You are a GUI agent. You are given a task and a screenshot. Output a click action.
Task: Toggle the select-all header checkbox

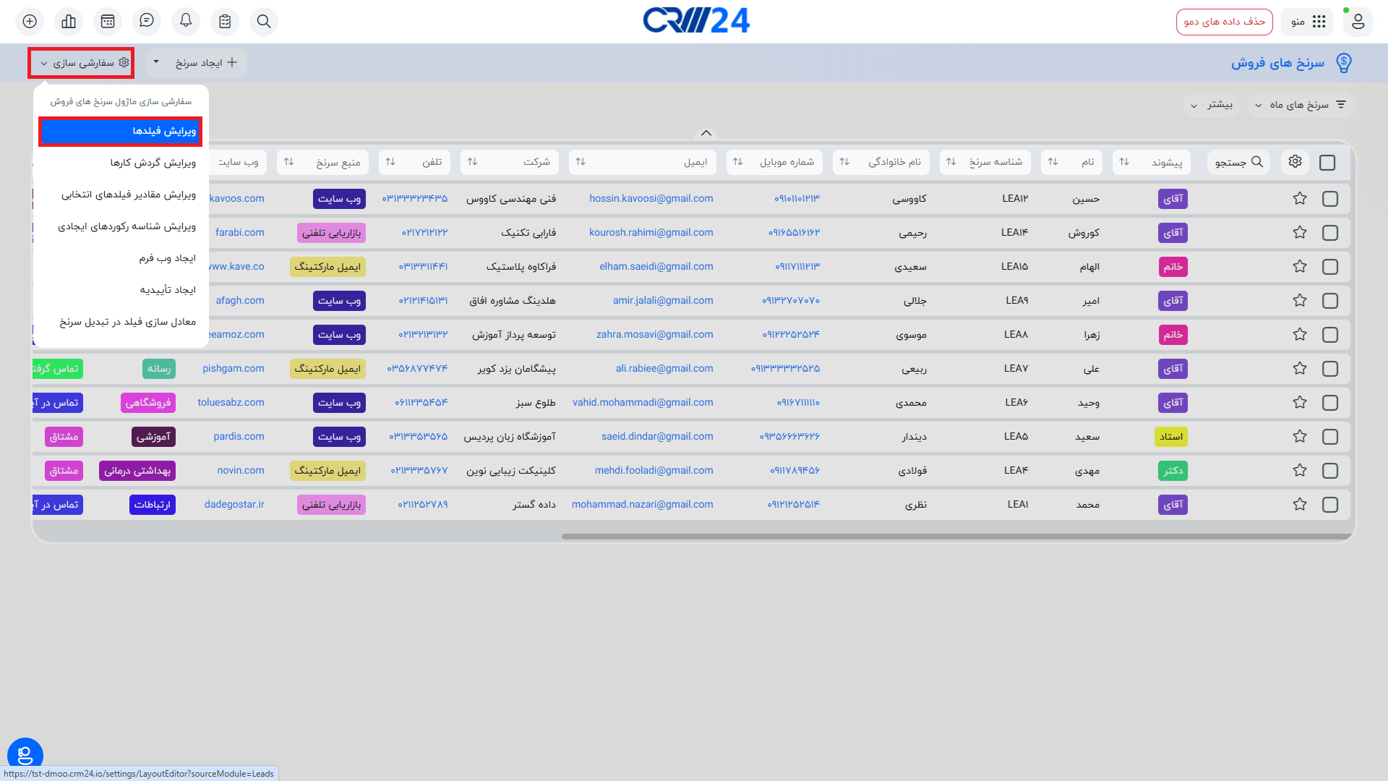[x=1327, y=162]
